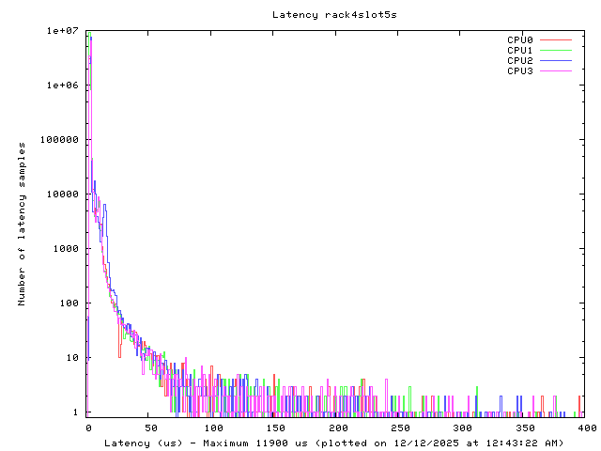The width and height of the screenshot is (601, 451).
Task: Click the CPU0 red legend line
Action: 556,40
